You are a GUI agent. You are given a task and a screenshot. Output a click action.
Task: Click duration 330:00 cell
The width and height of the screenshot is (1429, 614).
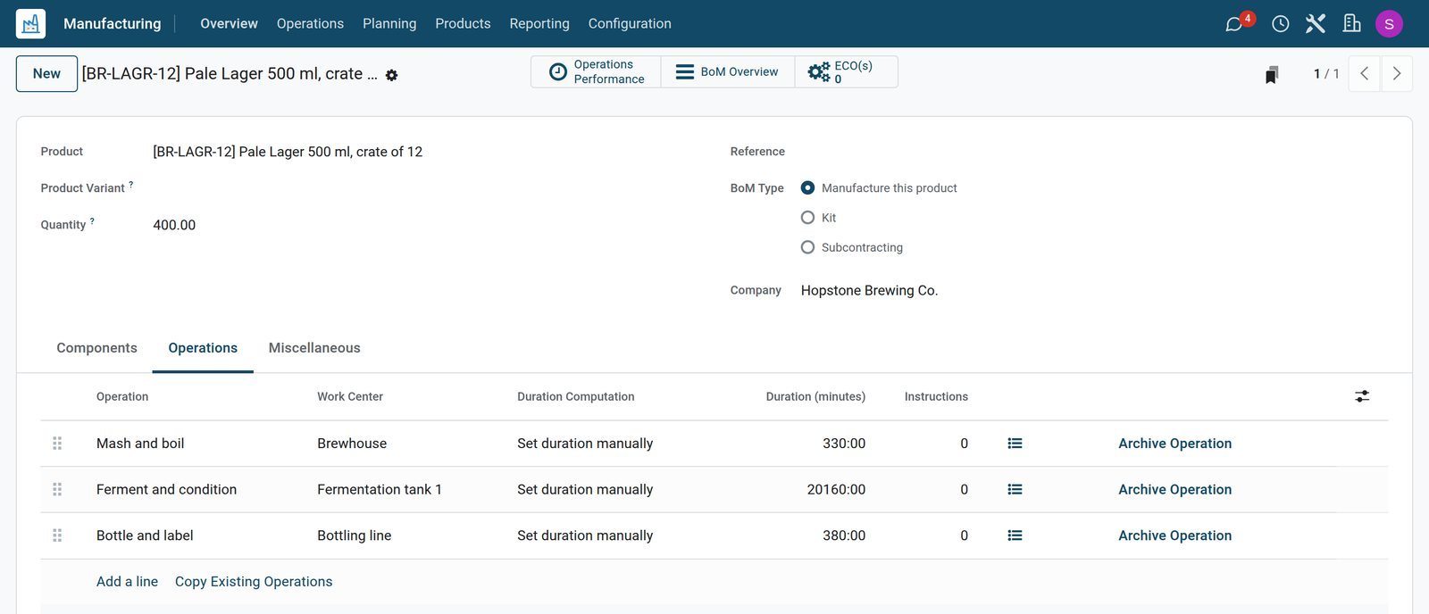pyautogui.click(x=844, y=444)
